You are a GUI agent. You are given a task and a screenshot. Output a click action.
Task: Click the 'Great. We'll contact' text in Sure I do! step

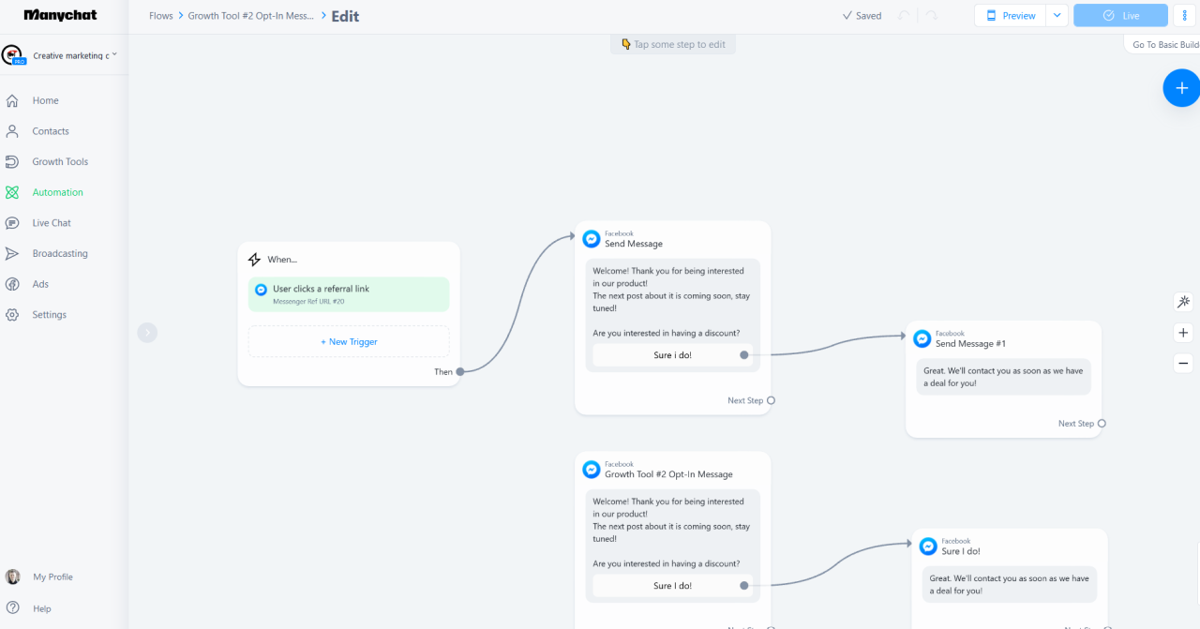coord(1009,585)
